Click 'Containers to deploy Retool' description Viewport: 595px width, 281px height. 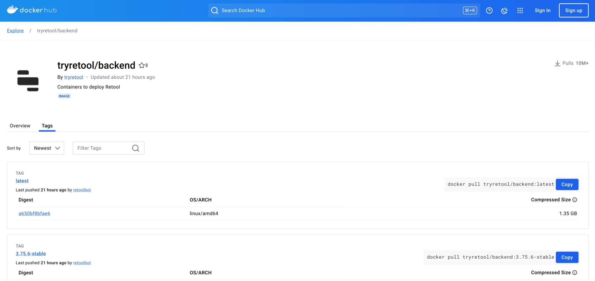coord(89,87)
